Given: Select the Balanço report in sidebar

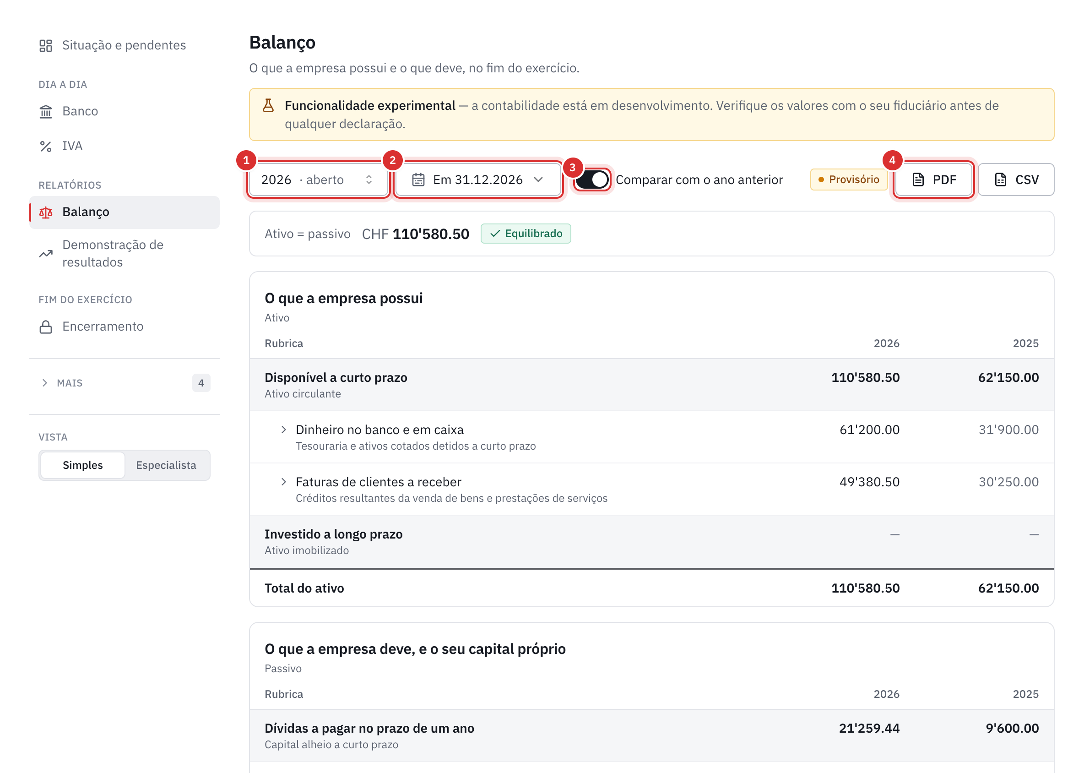Looking at the screenshot, I should click(125, 212).
